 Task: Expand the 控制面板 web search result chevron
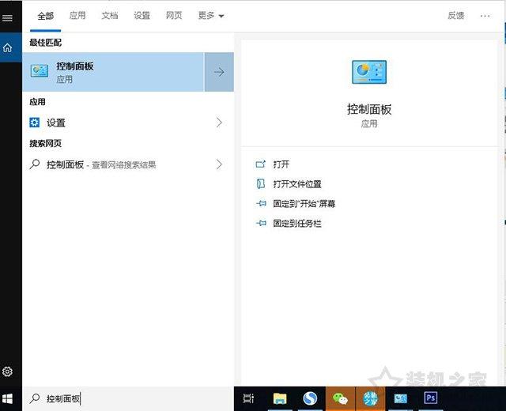(x=219, y=164)
